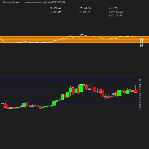Click the tallest green candlestick at the price peak
Image resolution: width=149 pixels, height=149 pixels.
coord(81,88)
